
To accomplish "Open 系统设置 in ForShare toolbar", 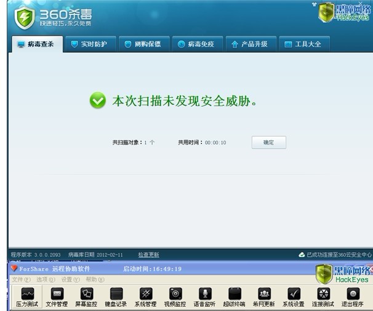I will pos(294,297).
